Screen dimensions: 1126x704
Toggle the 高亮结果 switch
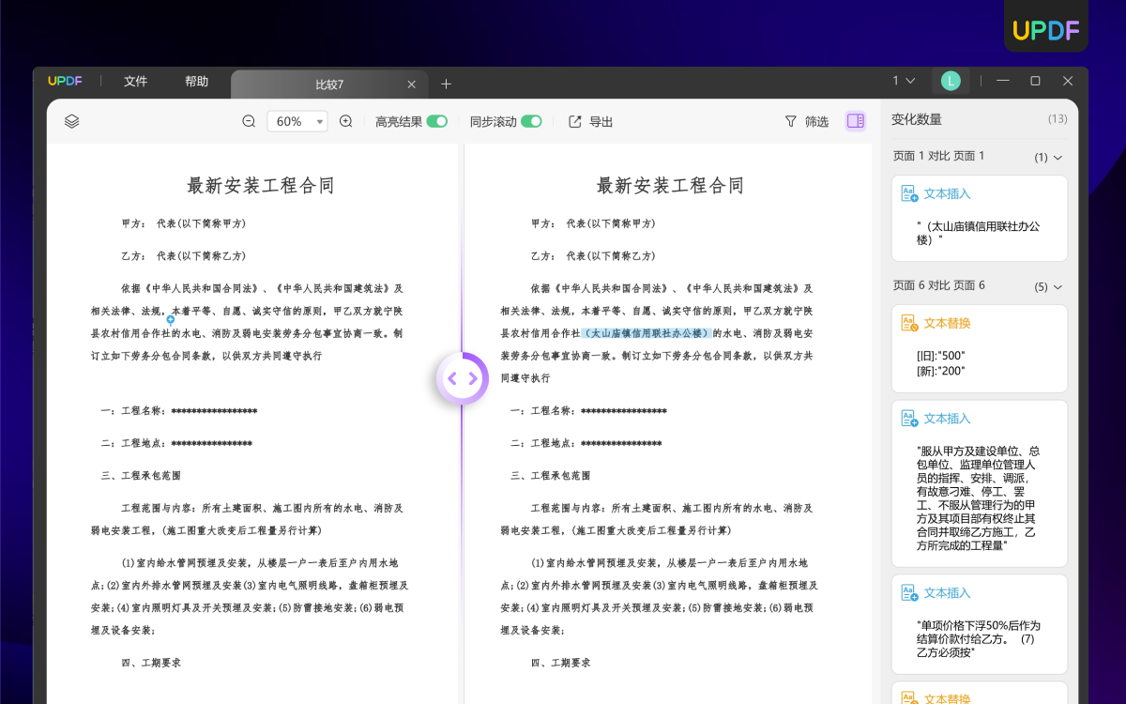point(437,121)
